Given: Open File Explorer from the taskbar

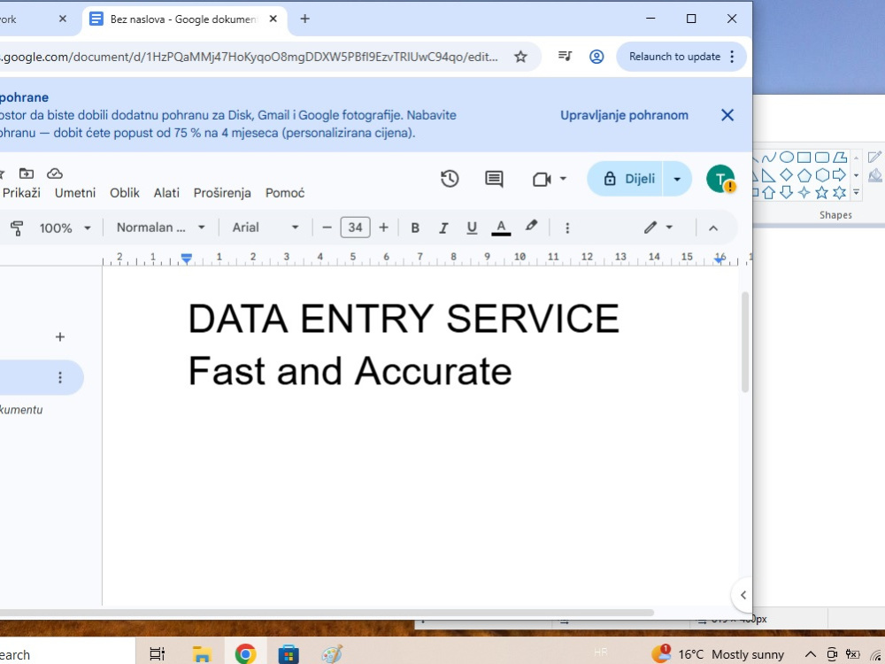Looking at the screenshot, I should pos(202,654).
